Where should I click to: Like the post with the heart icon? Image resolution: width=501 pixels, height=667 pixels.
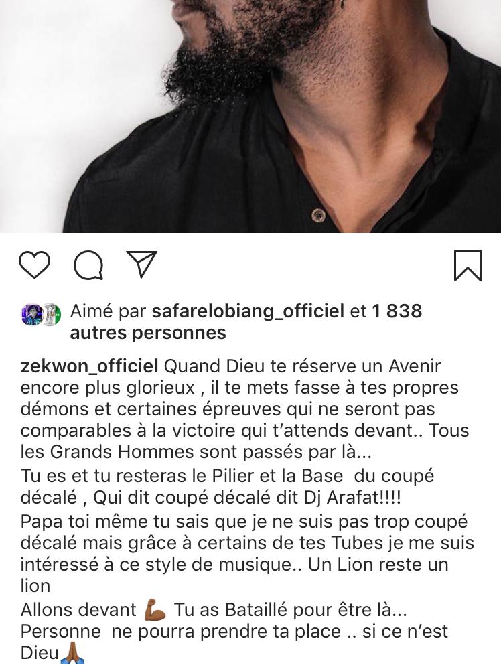(x=34, y=265)
